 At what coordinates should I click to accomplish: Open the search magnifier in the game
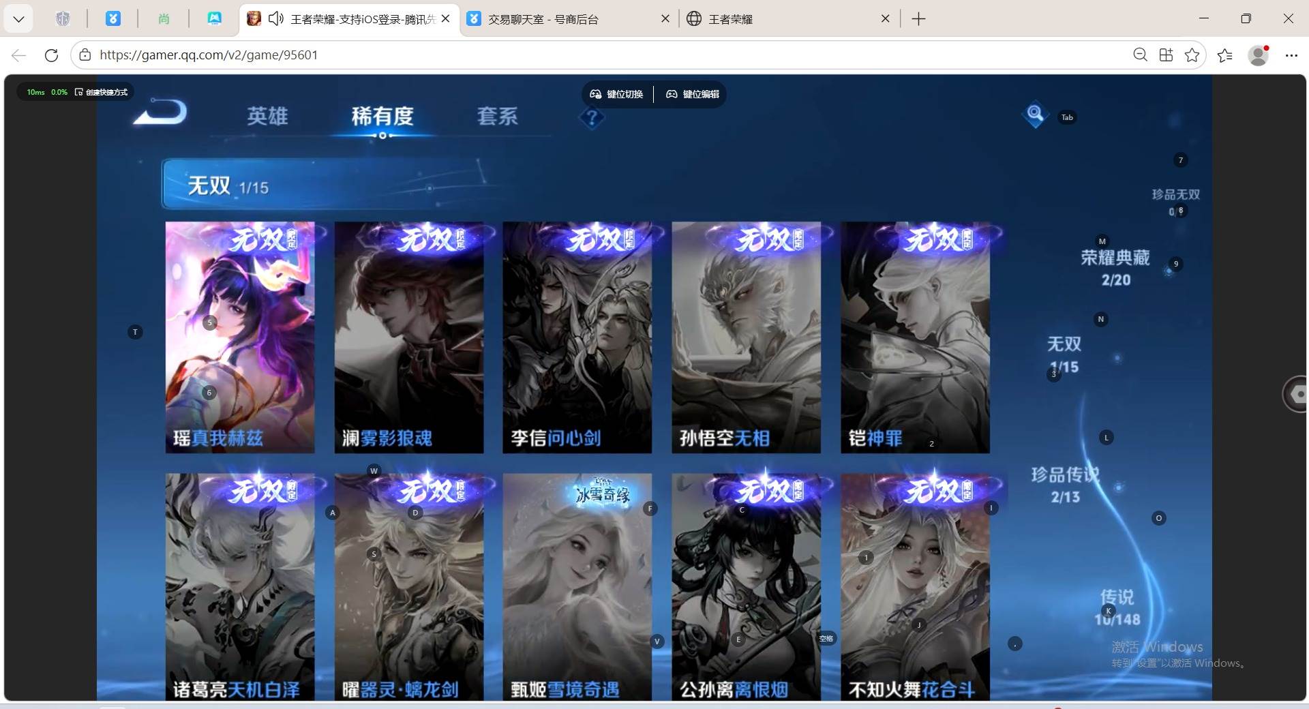(x=1035, y=114)
